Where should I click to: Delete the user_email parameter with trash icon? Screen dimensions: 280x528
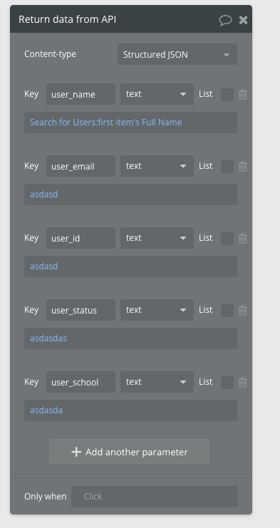tap(243, 166)
